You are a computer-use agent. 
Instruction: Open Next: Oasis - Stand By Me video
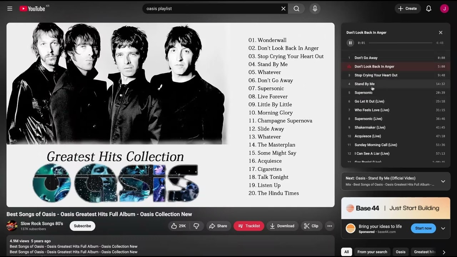[381, 178]
